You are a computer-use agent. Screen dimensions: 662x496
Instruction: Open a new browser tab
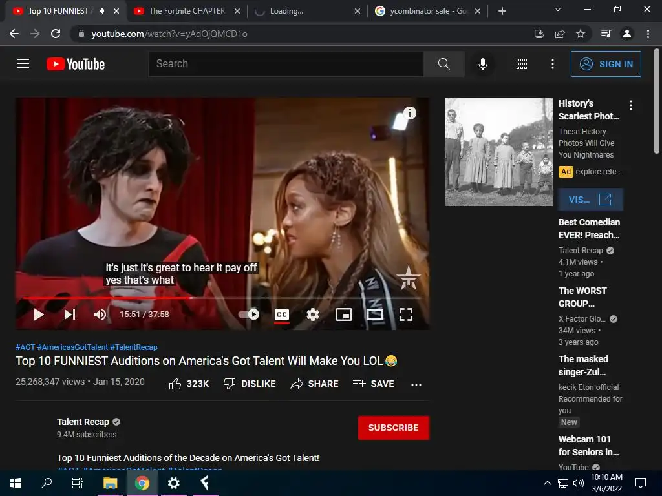(x=502, y=11)
